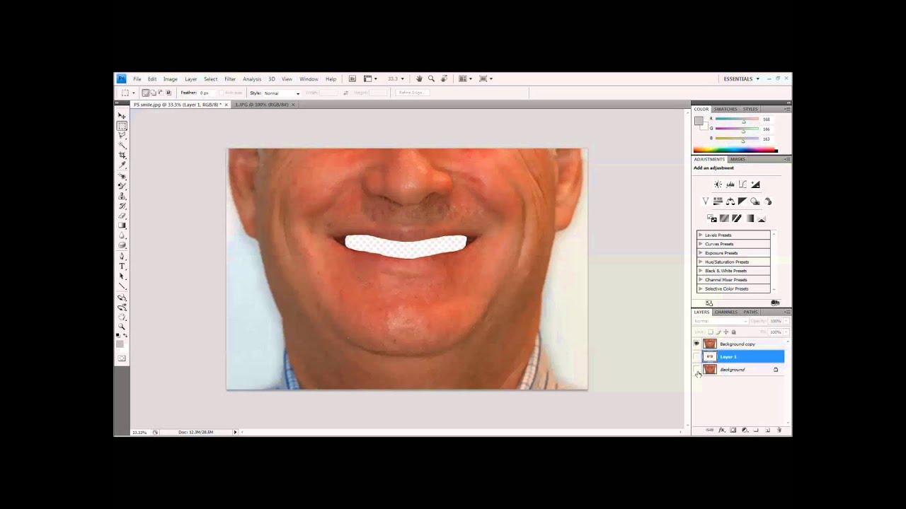Click the Gradient Map adjustment icon
Image resolution: width=906 pixels, height=509 pixels.
pyautogui.click(x=750, y=218)
